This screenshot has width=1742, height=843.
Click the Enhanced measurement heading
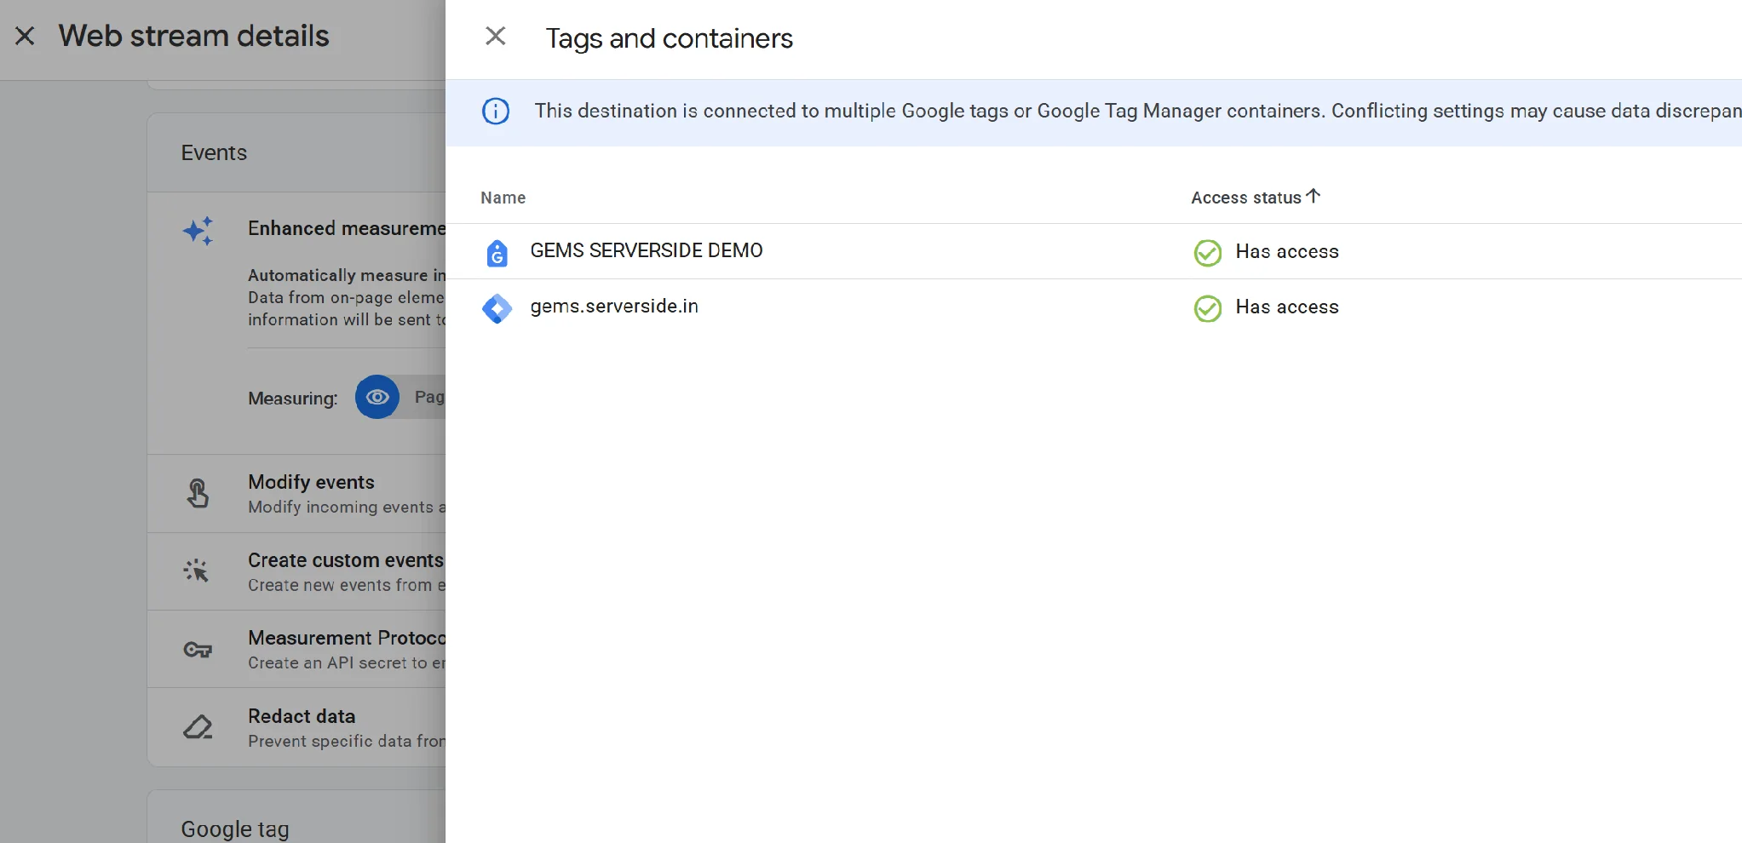347,228
